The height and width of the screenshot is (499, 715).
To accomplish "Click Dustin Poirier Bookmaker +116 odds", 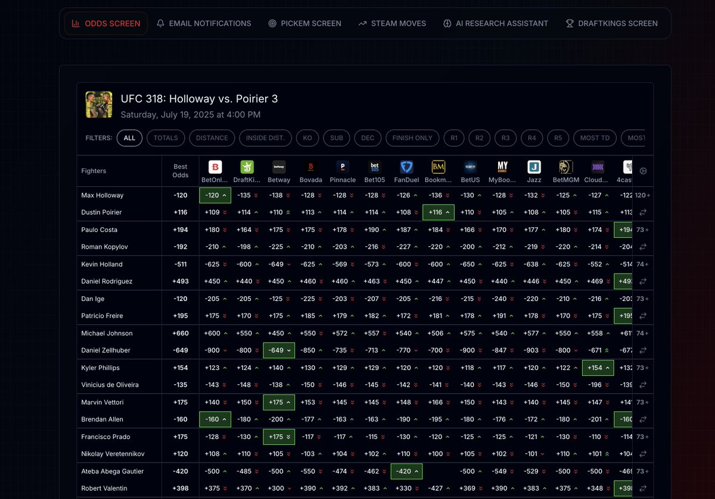I will coord(439,212).
